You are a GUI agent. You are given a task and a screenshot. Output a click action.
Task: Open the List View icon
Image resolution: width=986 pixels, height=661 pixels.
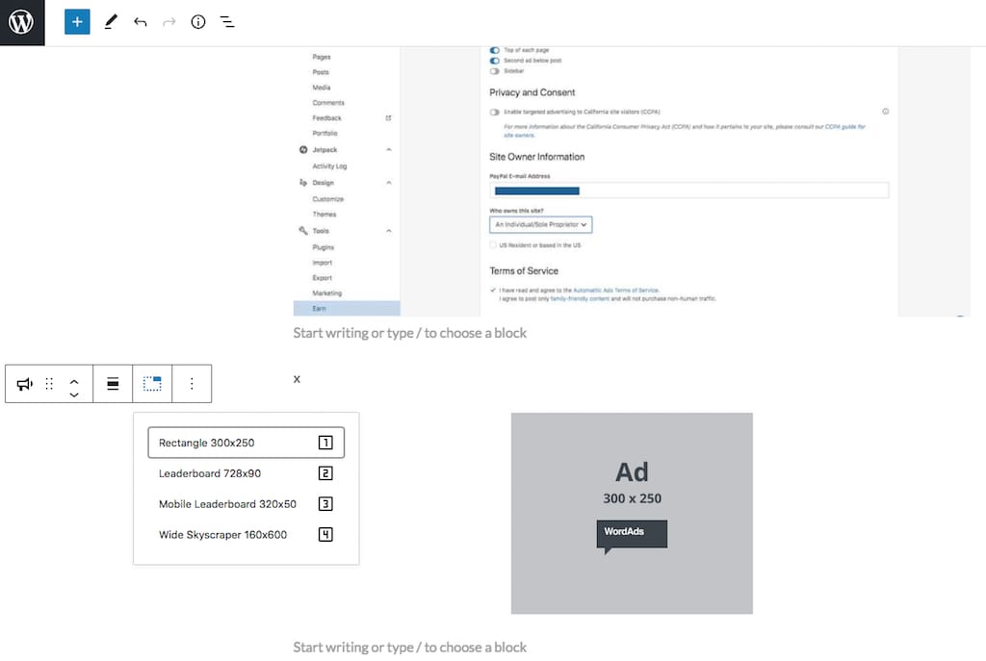click(x=227, y=22)
